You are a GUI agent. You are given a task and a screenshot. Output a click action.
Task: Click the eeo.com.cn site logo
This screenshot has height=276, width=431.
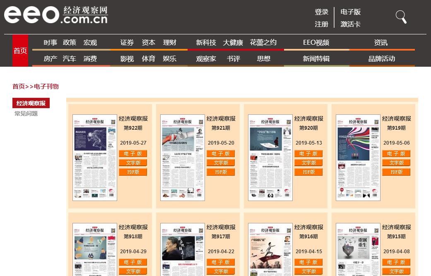click(x=56, y=15)
